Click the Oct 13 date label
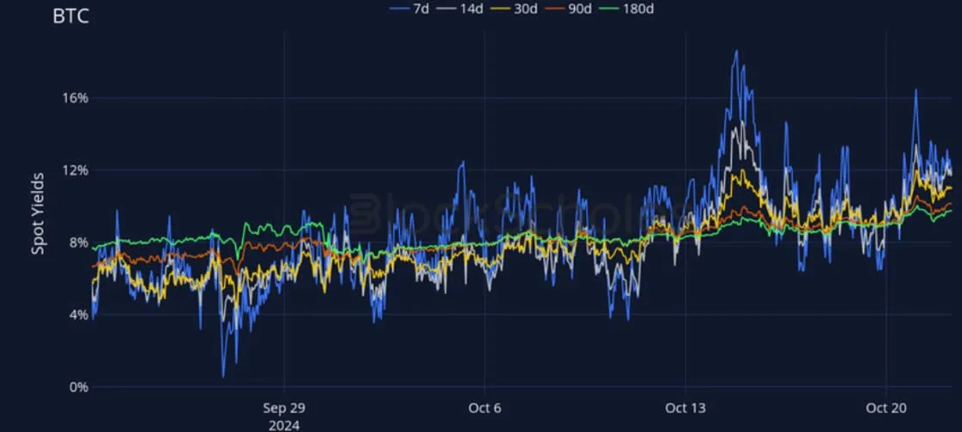The height and width of the screenshot is (432, 962). [x=686, y=408]
